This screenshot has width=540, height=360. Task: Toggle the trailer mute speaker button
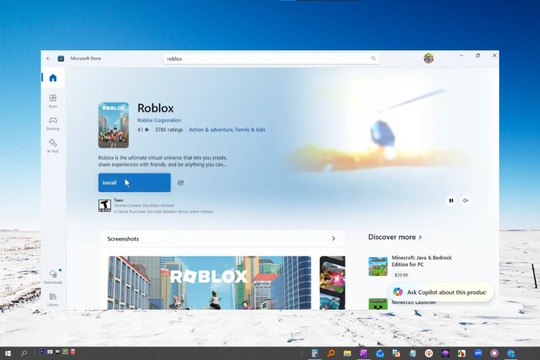[x=466, y=200]
